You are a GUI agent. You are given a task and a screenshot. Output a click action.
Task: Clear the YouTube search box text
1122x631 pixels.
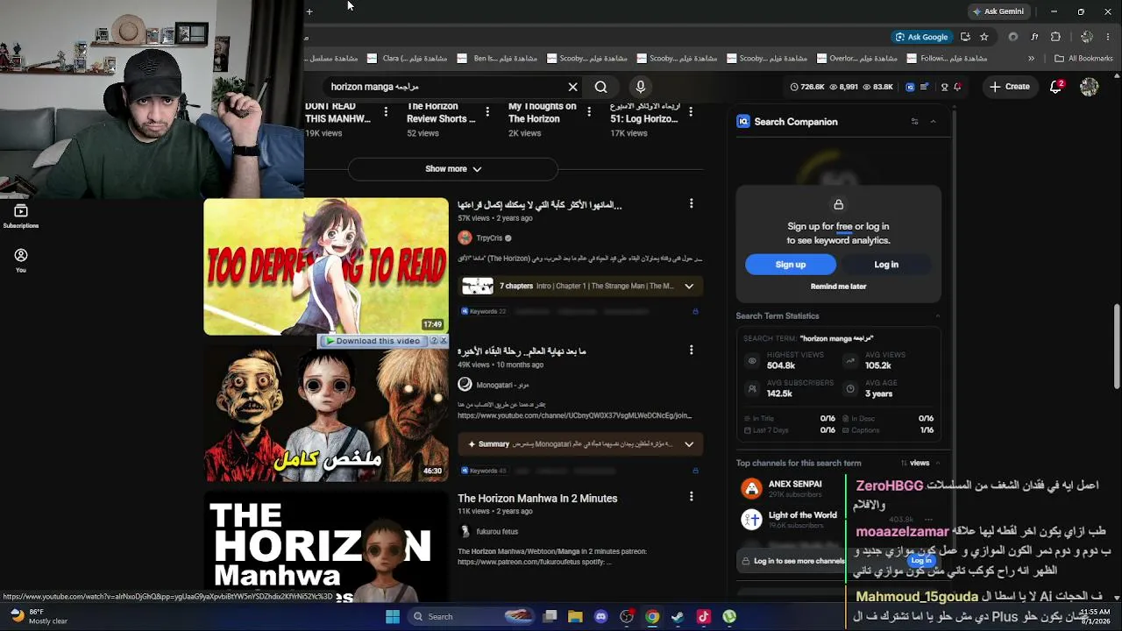(572, 87)
